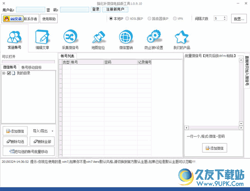Viewport: 250px width, 191px height.
Task: Open the 编辑文章 tool icon
Action: pos(42,37)
